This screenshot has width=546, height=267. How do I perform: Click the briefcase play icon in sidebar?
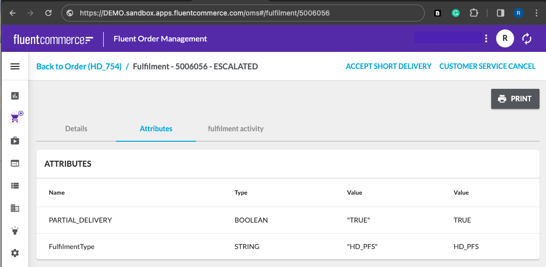(x=15, y=141)
